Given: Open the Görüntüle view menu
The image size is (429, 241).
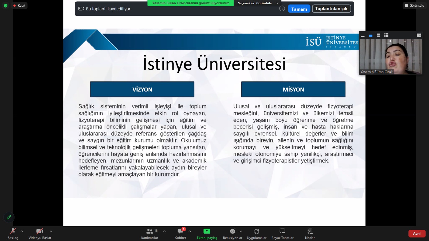Looking at the screenshot, I should click(x=414, y=5).
